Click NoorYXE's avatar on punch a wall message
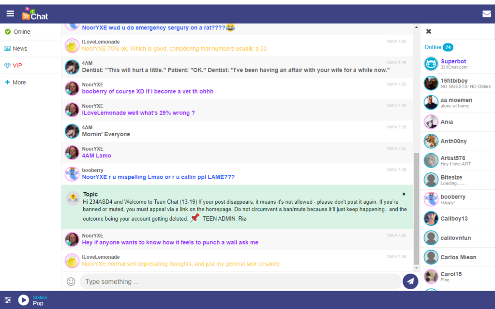The height and width of the screenshot is (309, 495). (72, 239)
